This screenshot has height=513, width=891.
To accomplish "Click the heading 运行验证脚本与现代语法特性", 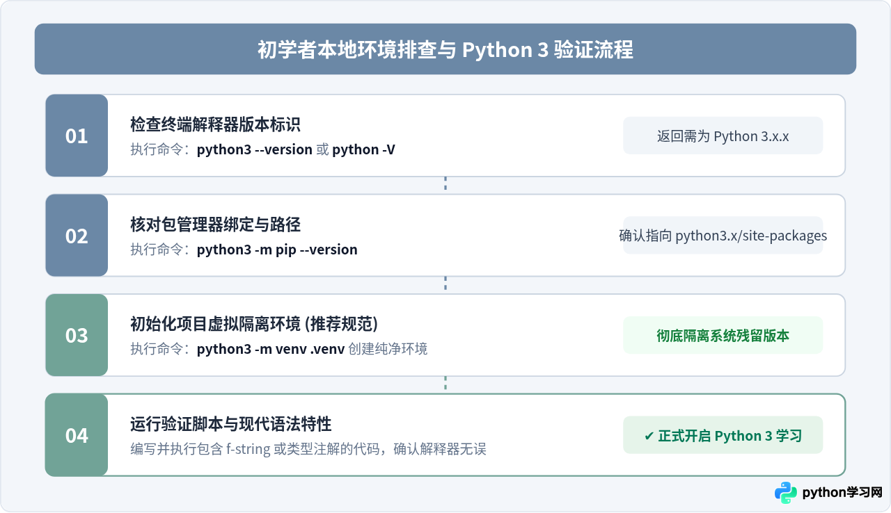I will coord(230,424).
